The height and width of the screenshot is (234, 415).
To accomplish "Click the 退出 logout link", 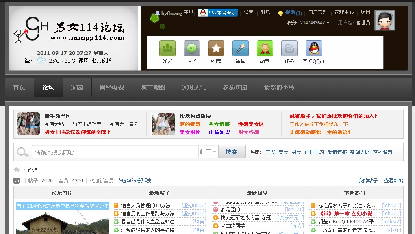I will click(365, 12).
